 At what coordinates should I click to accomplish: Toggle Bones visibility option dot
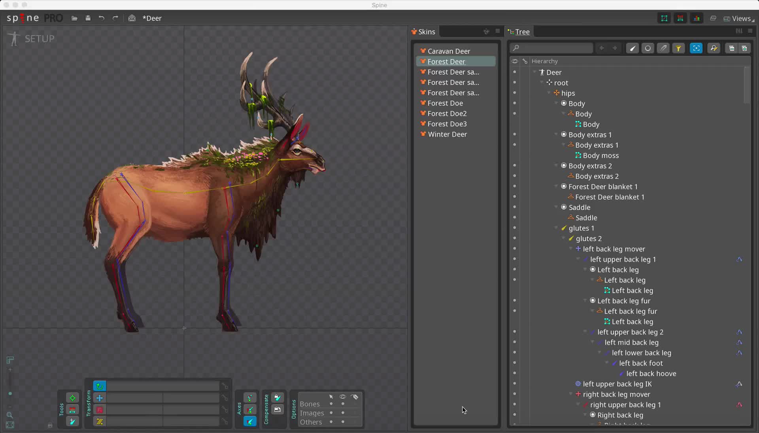tap(343, 404)
